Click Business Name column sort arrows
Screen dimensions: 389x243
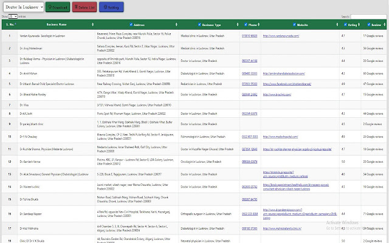(x=93, y=24)
